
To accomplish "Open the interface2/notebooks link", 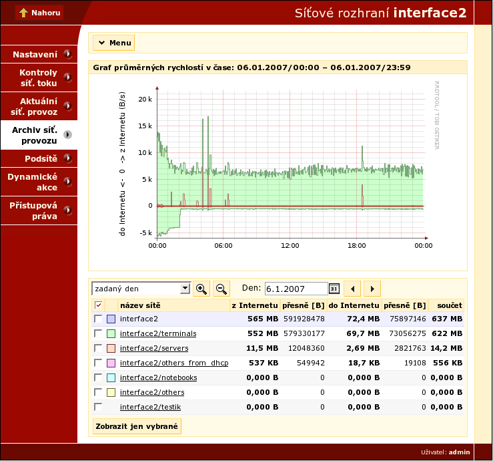I will coord(159,377).
